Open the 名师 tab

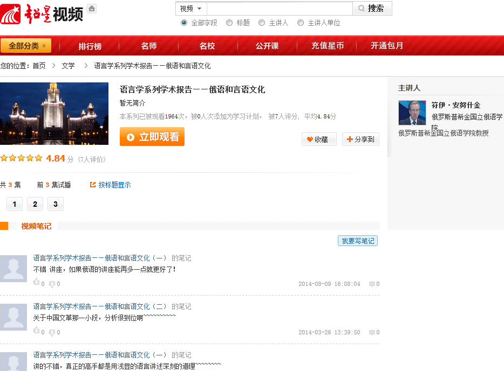click(149, 46)
